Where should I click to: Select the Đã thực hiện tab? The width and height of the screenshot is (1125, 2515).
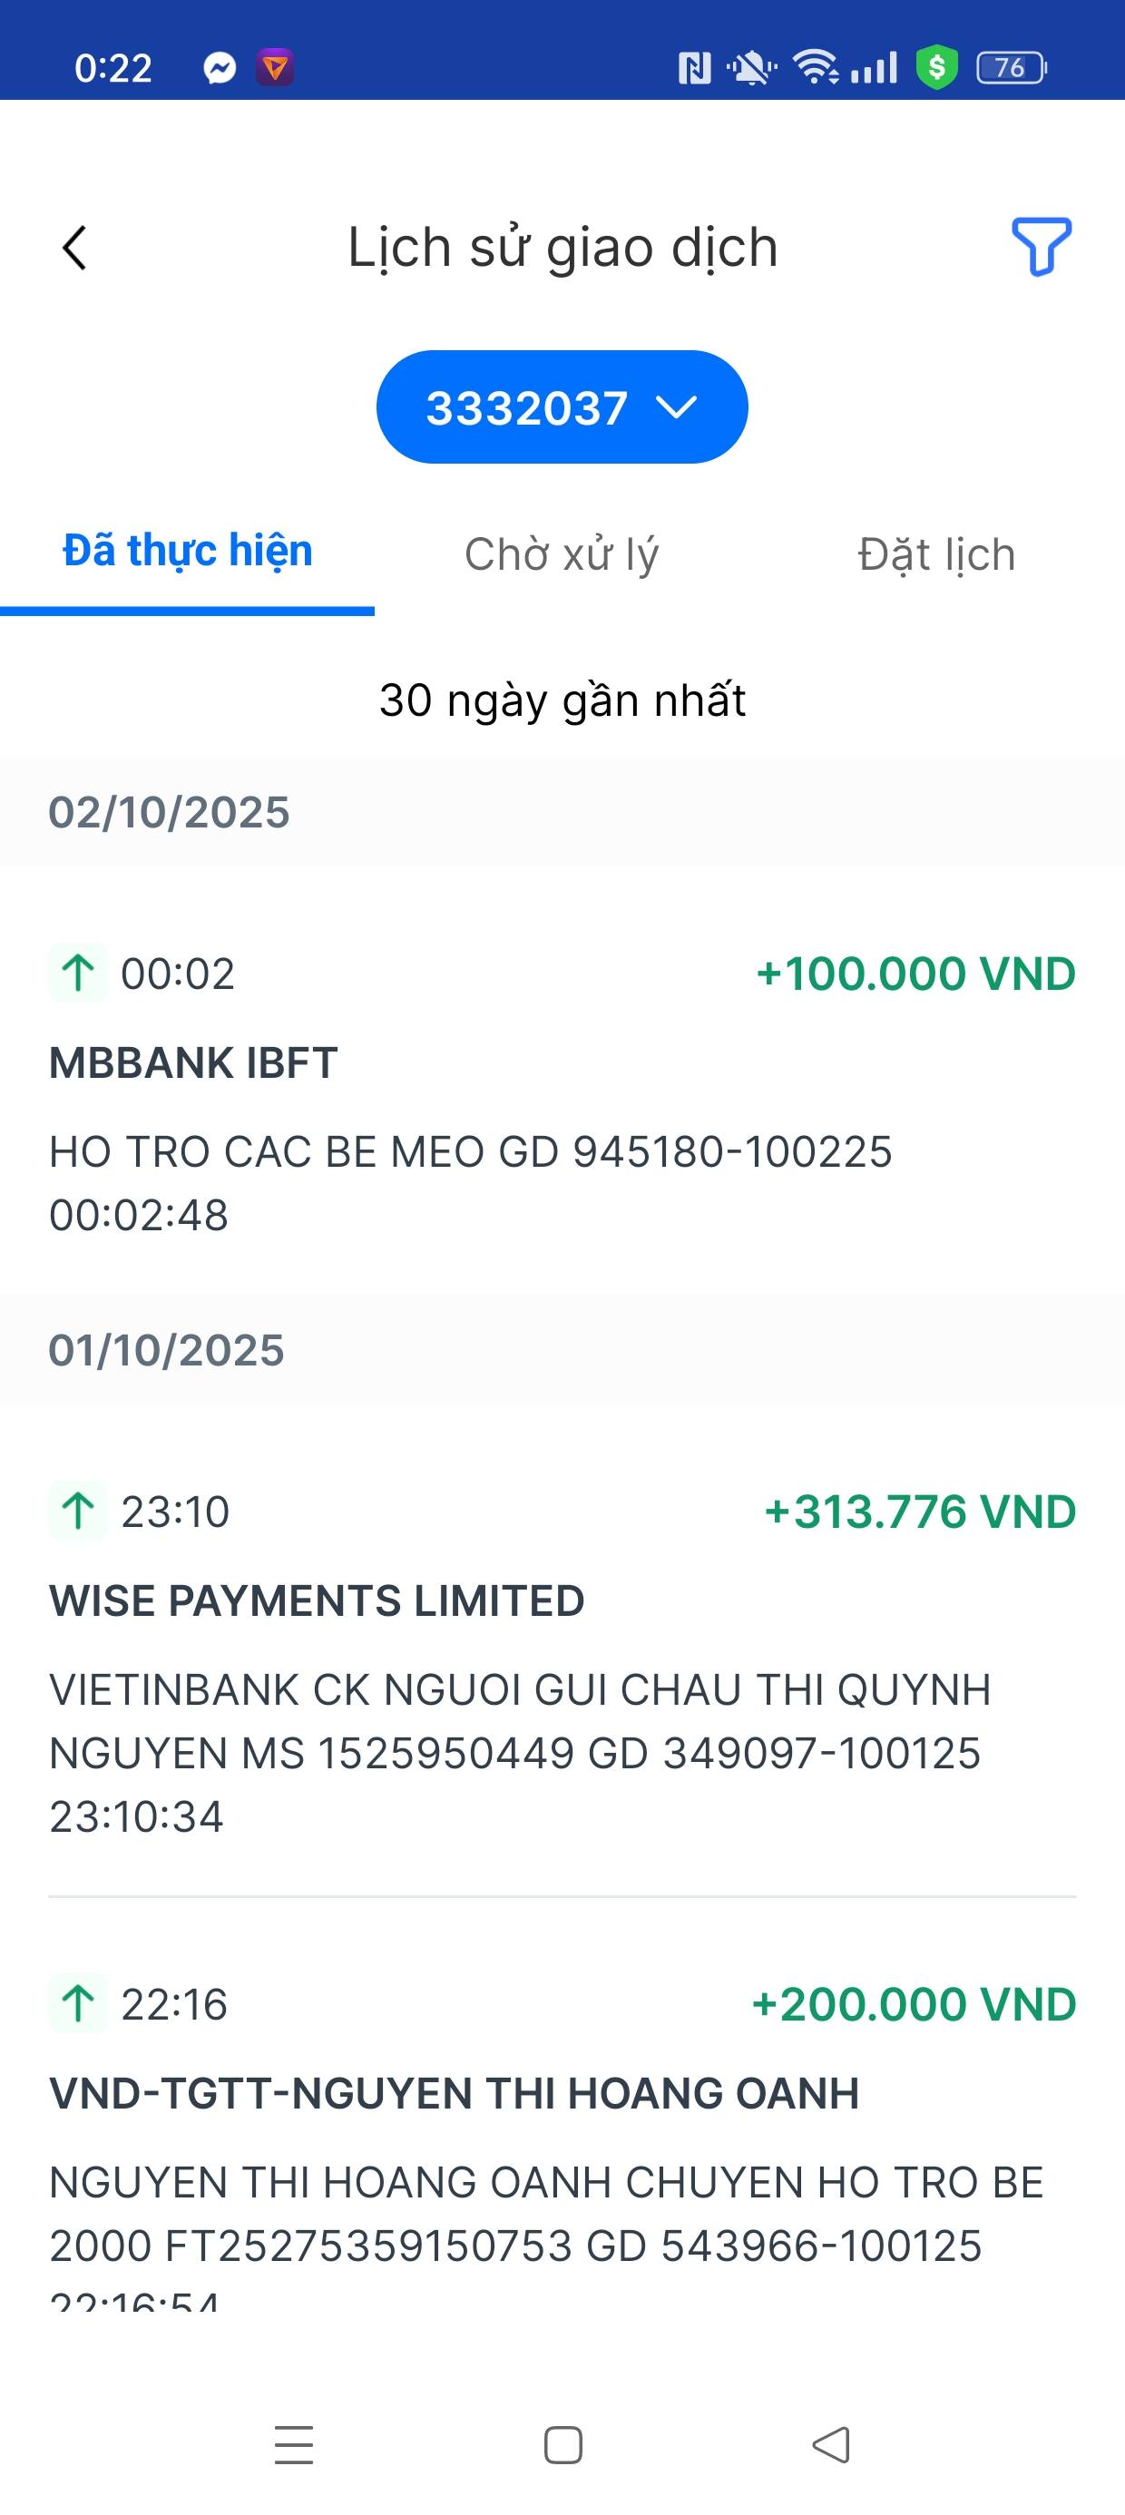(188, 552)
